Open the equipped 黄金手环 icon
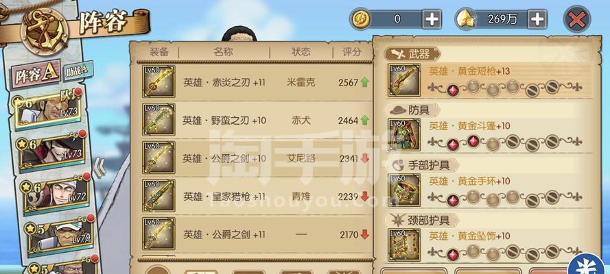This screenshot has width=610, height=274. pos(404,190)
